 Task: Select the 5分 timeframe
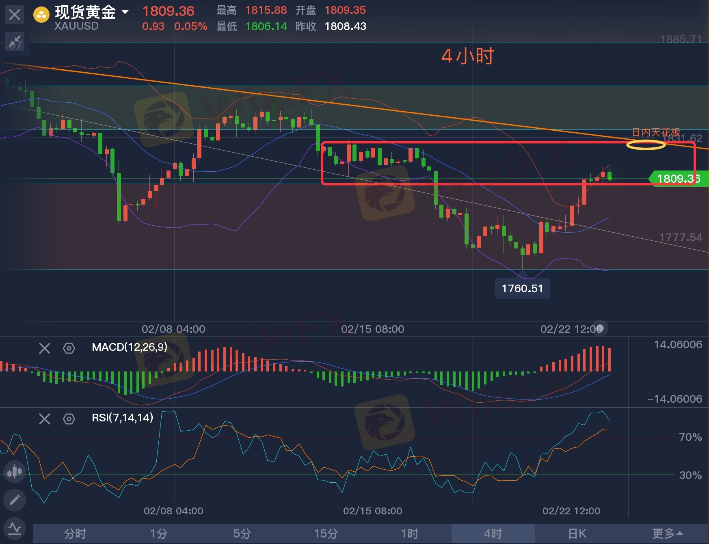pos(242,533)
